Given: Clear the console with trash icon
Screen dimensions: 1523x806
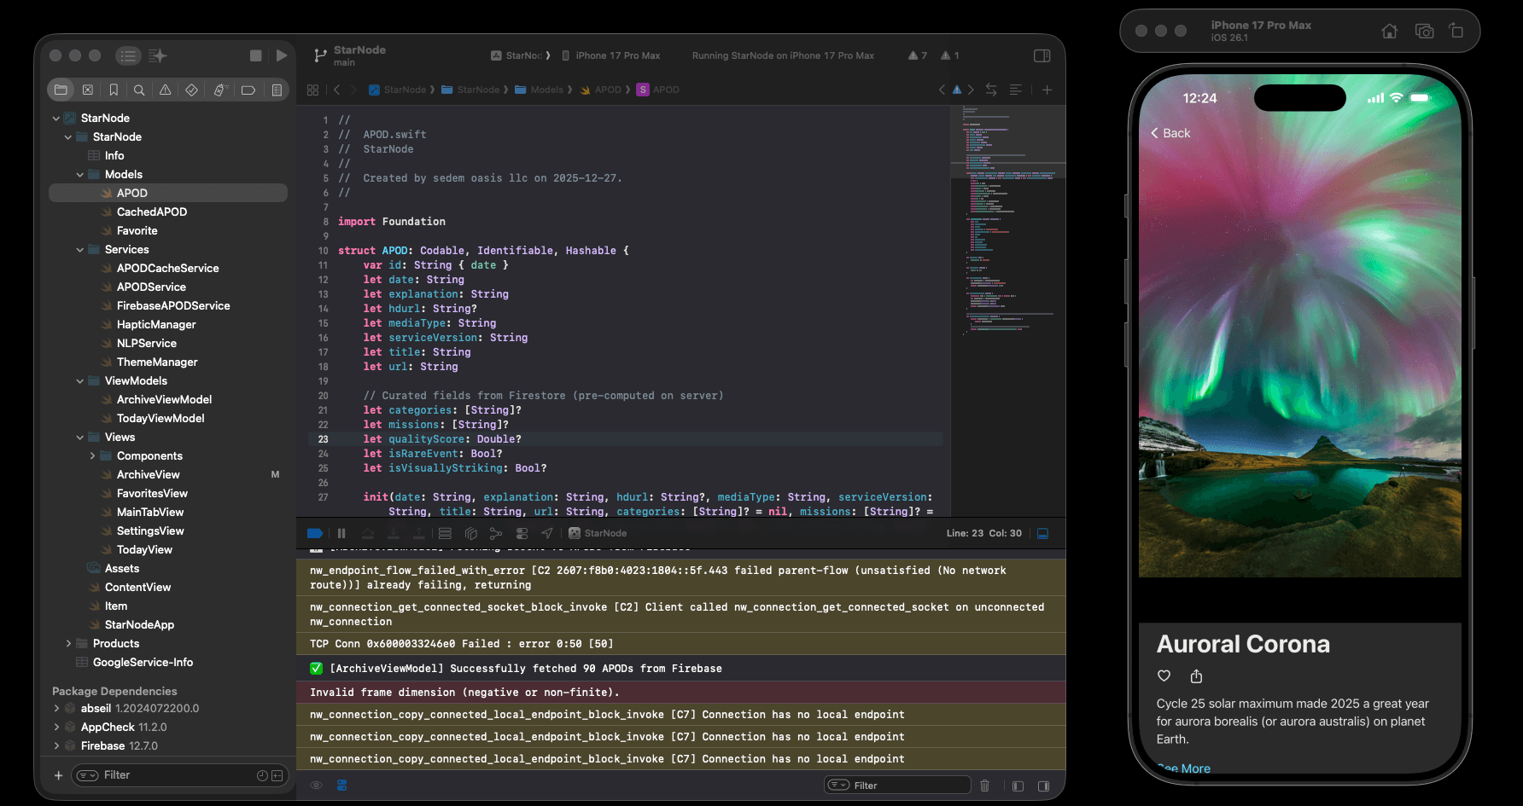Looking at the screenshot, I should [984, 786].
